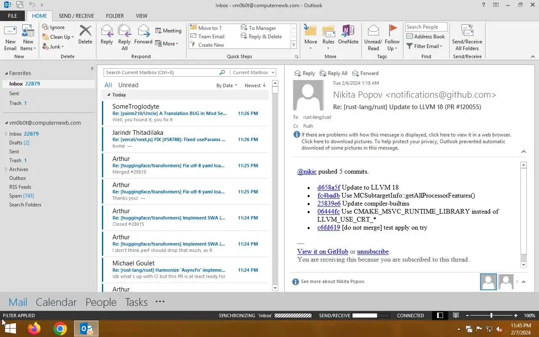539x337 pixels.
Task: Switch to the FOLDER tab
Action: click(115, 16)
